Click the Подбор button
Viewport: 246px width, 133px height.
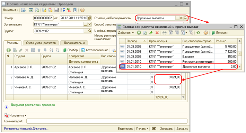click(71, 50)
